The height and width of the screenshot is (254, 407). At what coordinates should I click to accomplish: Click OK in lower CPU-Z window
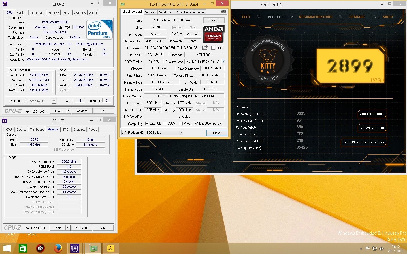103,228
